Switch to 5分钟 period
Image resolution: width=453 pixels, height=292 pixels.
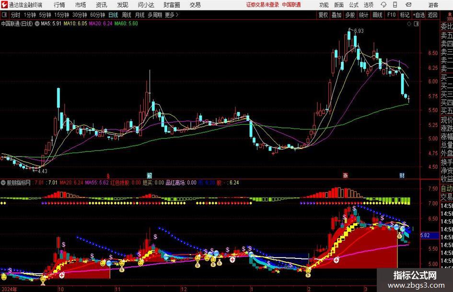pos(45,15)
